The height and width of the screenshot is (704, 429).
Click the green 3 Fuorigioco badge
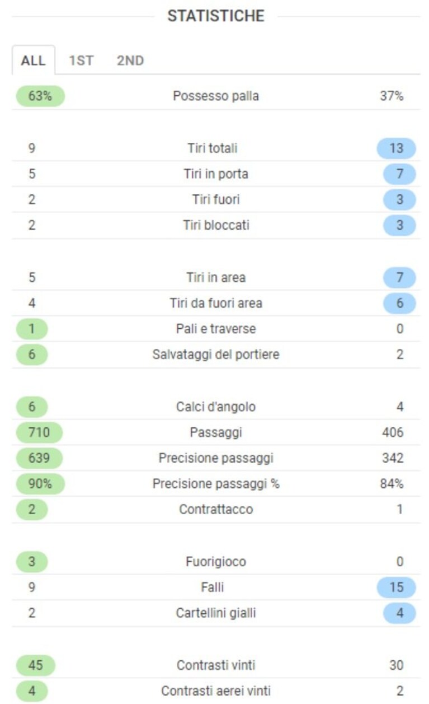[x=32, y=562]
